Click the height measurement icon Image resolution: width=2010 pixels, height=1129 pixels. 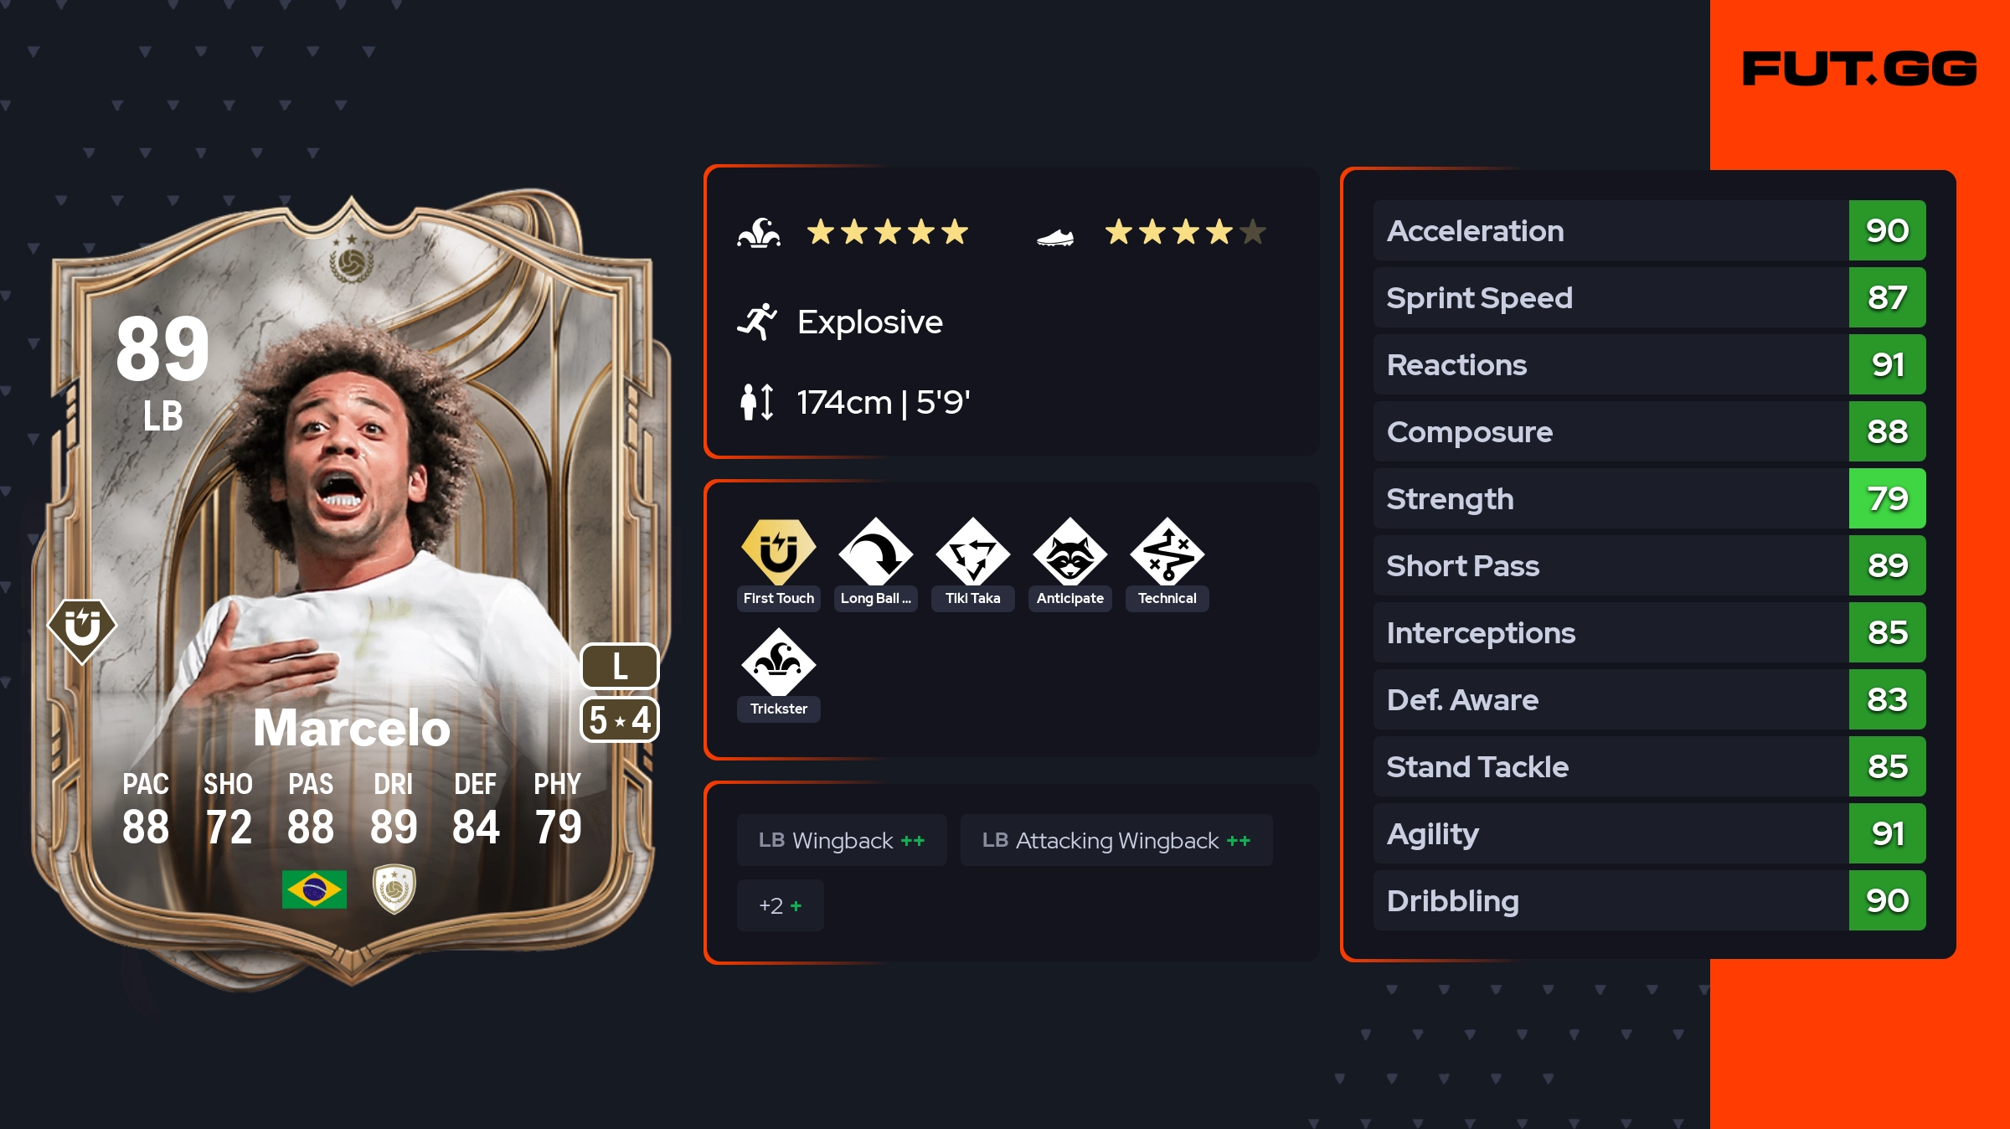click(x=757, y=402)
